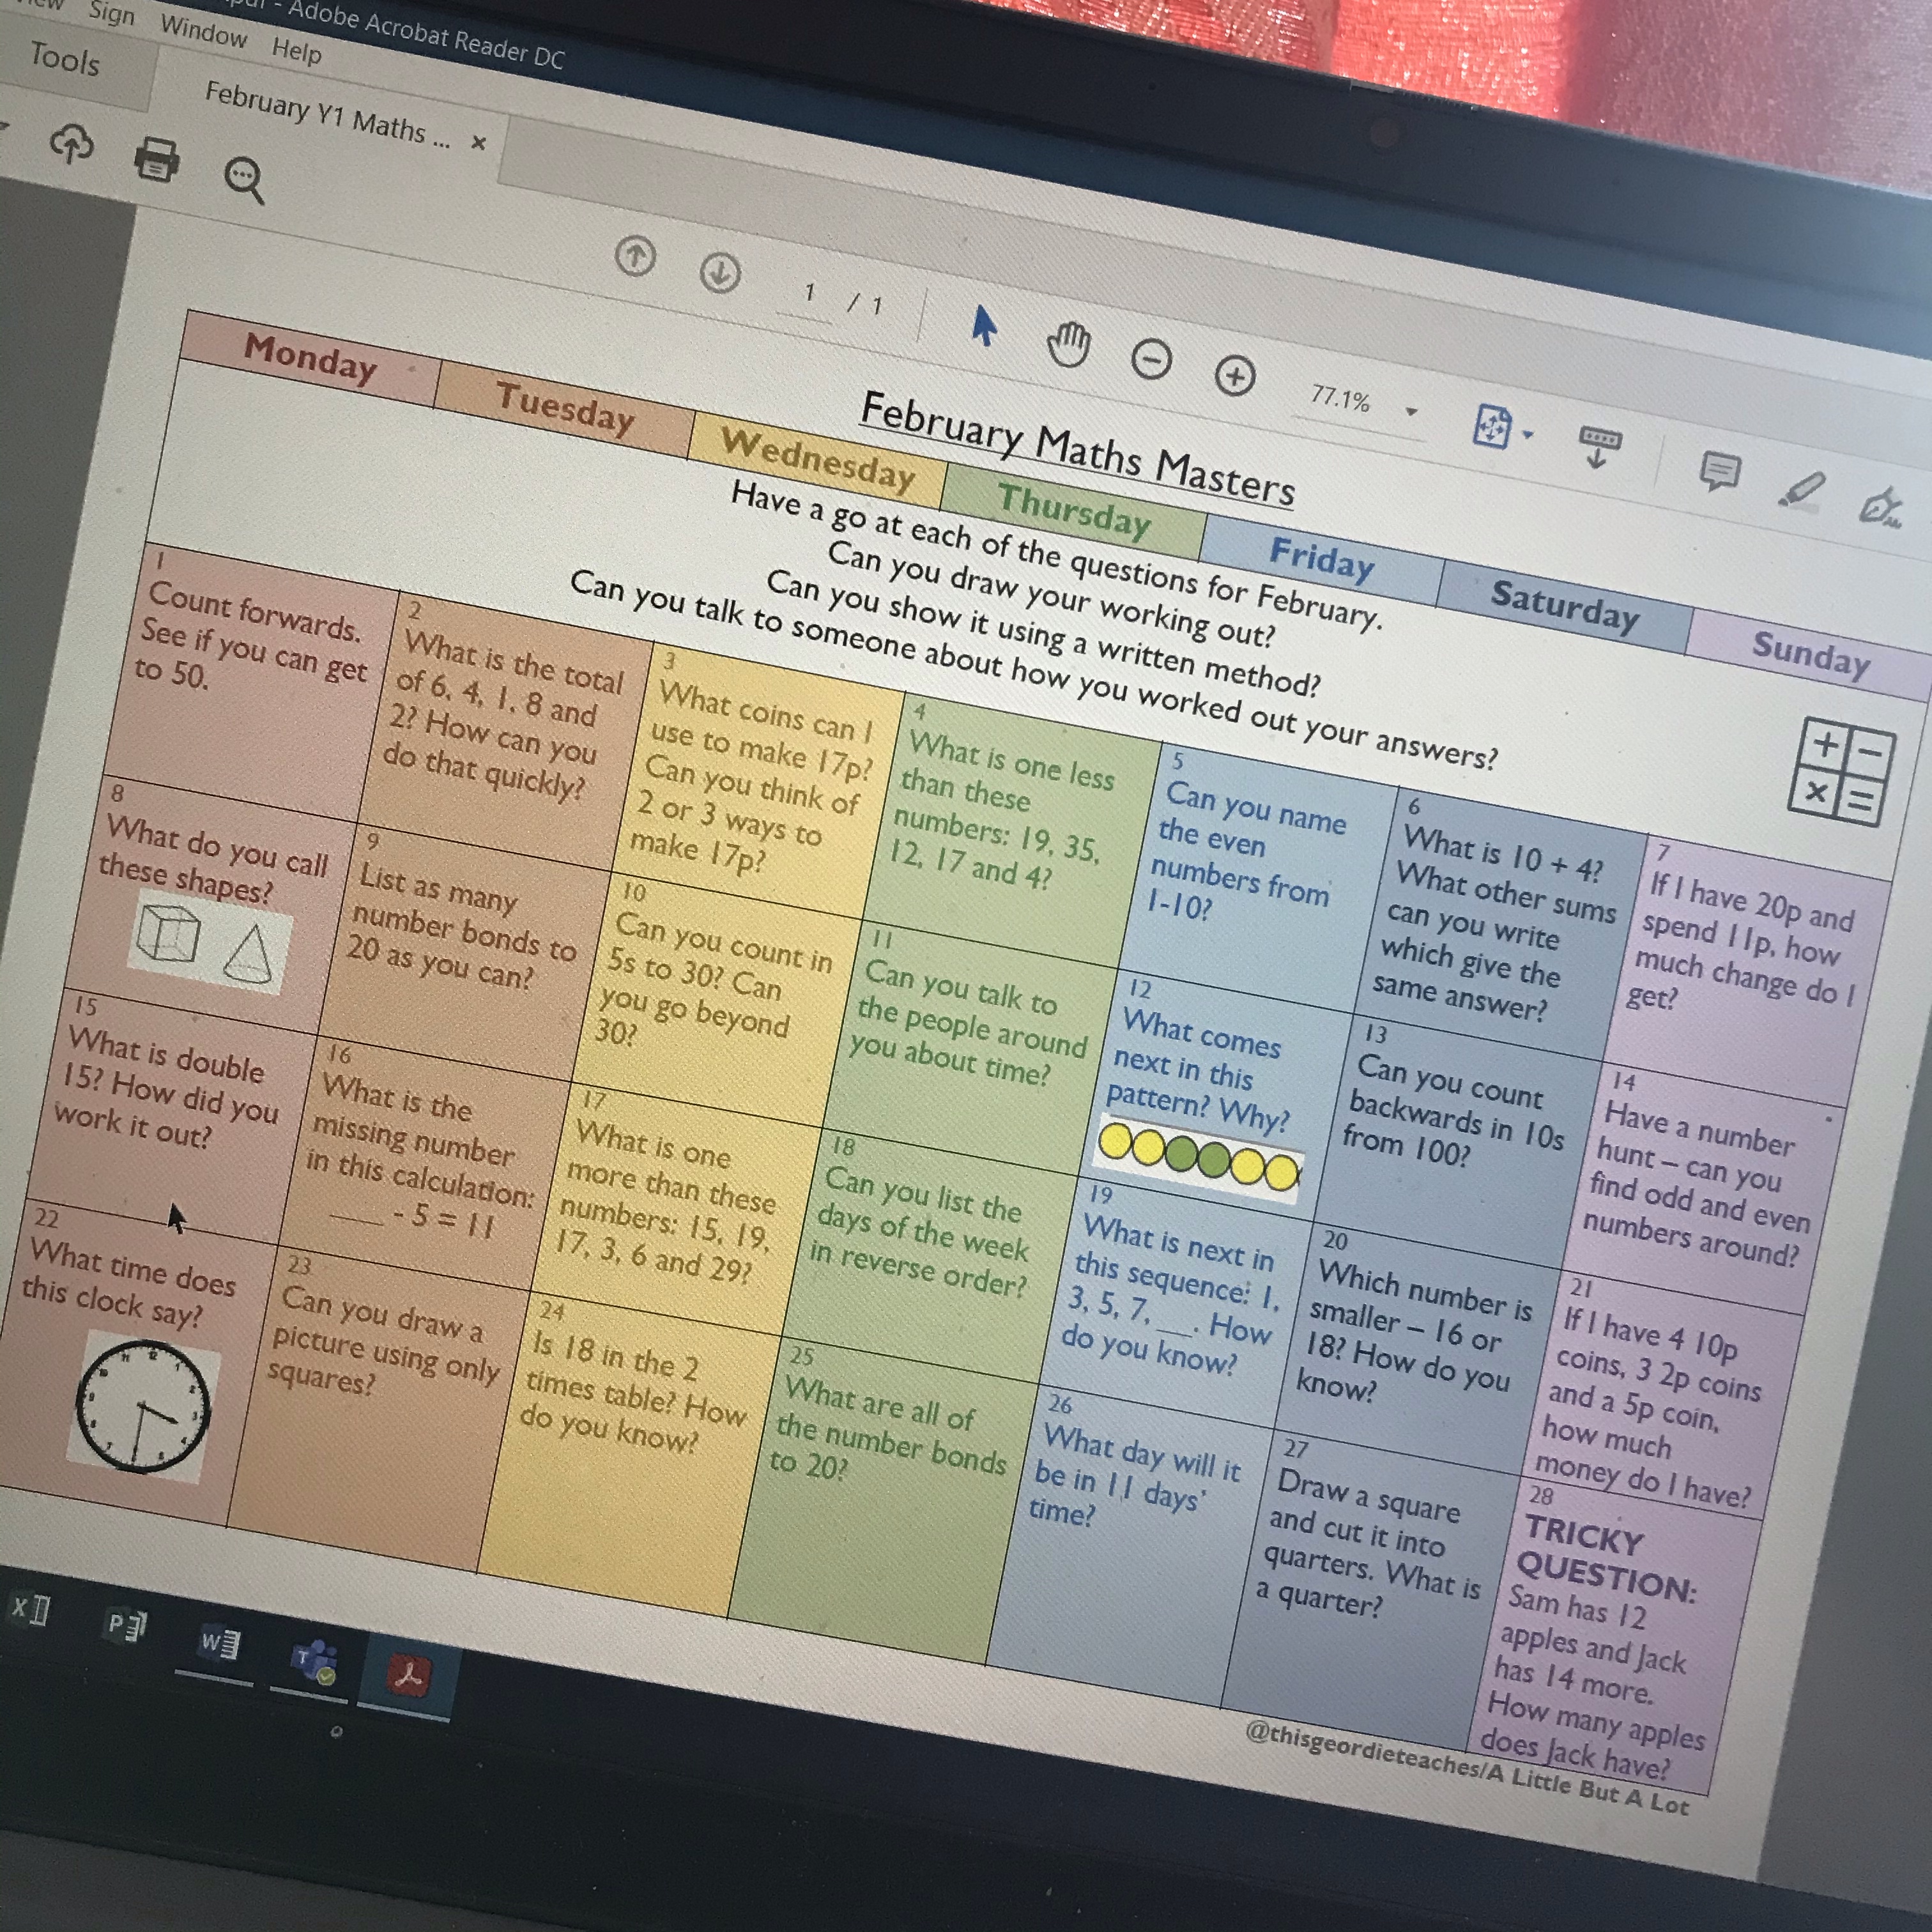Activate the Selection arrow tool

(x=984, y=326)
